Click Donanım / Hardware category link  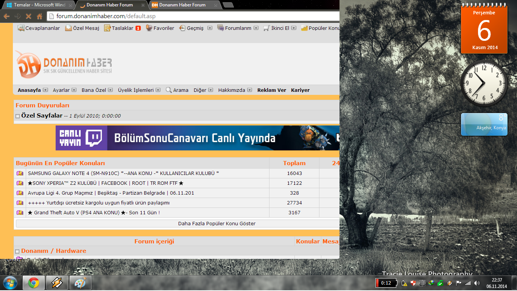pos(54,251)
